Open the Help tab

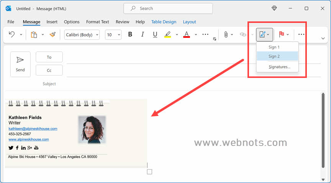[x=140, y=22]
